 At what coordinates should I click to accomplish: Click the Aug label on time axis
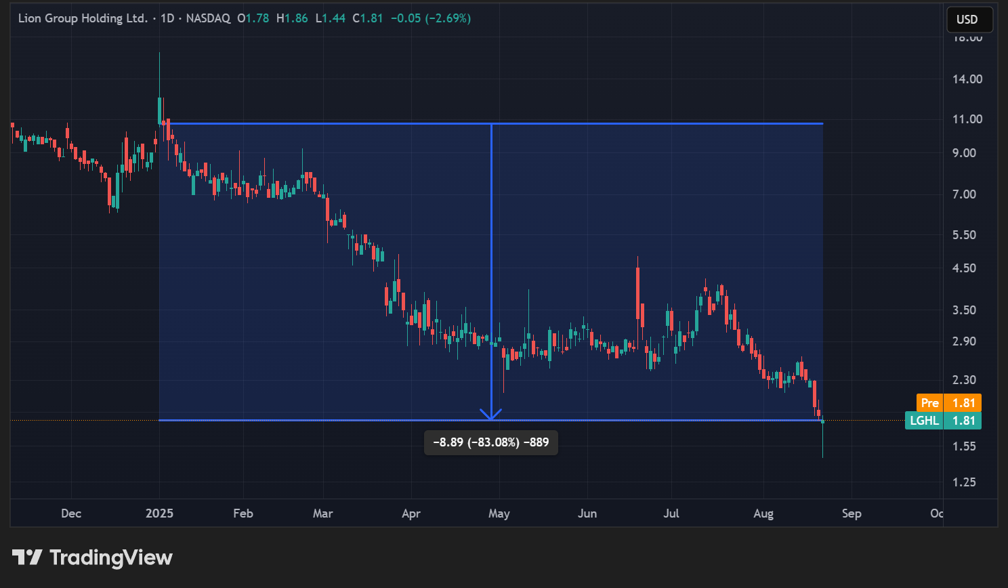pyautogui.click(x=763, y=513)
